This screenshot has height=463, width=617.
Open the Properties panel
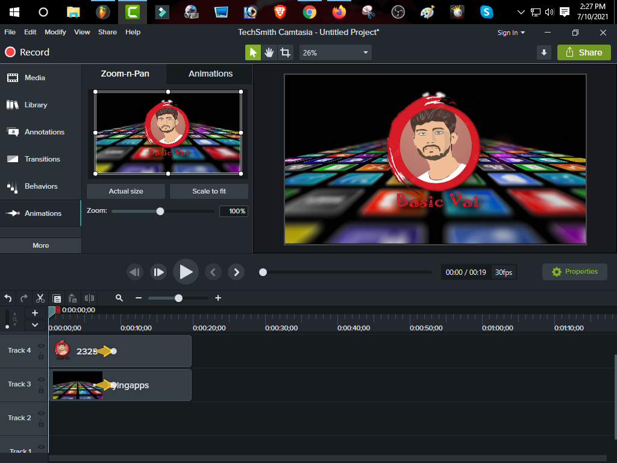574,272
